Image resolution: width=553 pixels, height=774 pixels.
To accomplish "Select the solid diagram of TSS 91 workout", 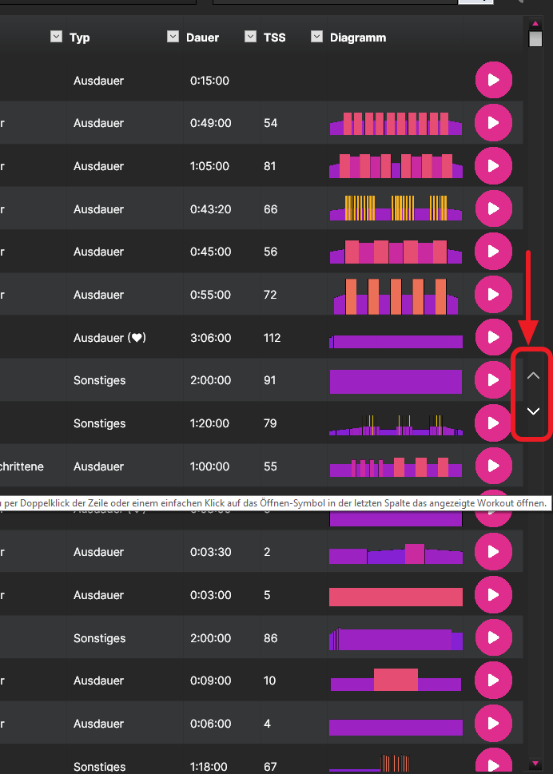I will [x=396, y=382].
